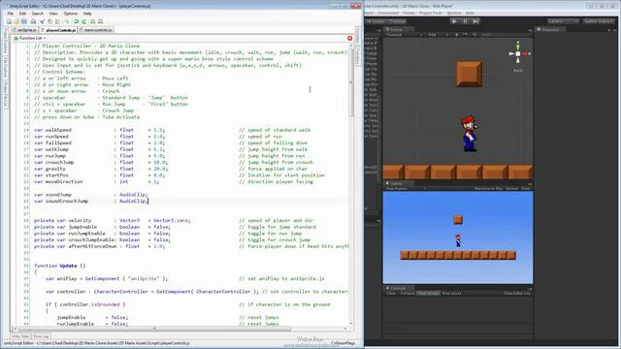Toggle Gizmos button in Game view
Screen dimensions: 621x349
511,189
